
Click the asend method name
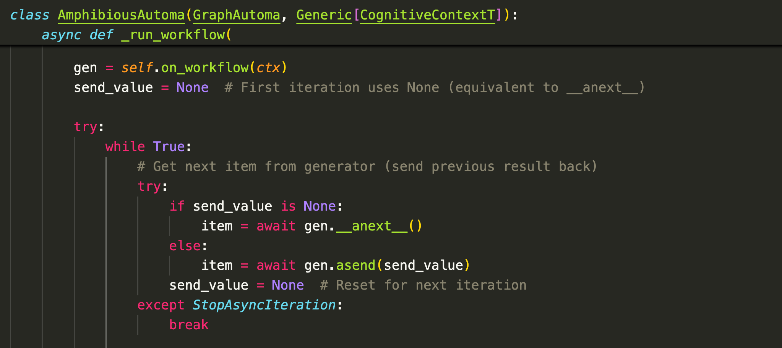[355, 266]
